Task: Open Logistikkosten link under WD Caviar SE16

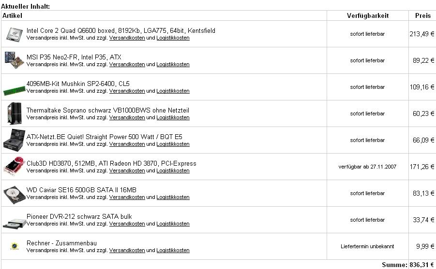Action: (x=173, y=197)
